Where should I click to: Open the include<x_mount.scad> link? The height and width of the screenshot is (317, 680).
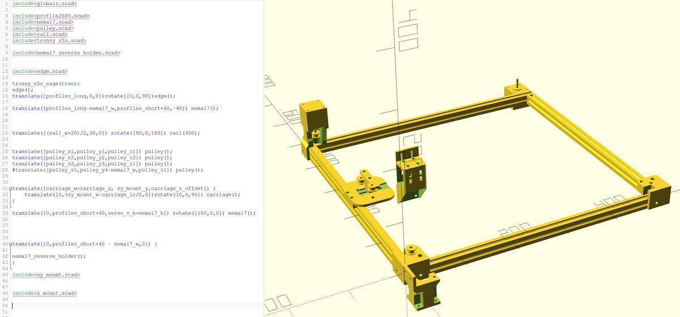coord(44,293)
